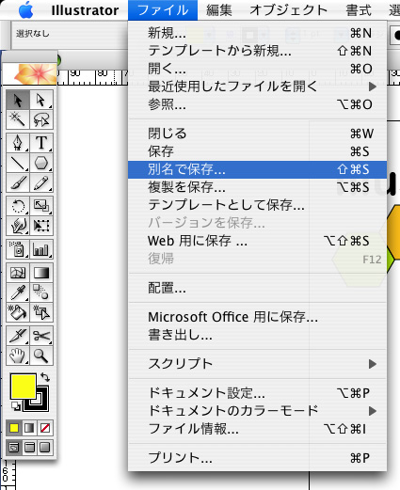400x490 pixels.
Task: Choose 別名で保存... menu item
Action: [257, 169]
